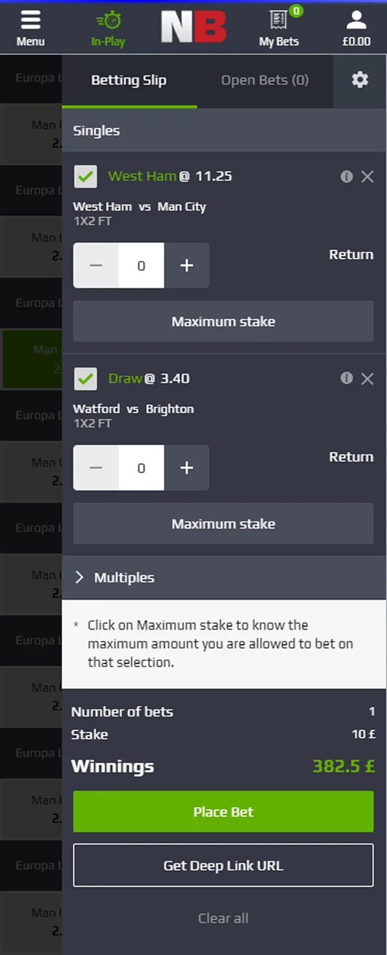The image size is (387, 955).
Task: Show info for West Ham selection
Action: pos(346,176)
